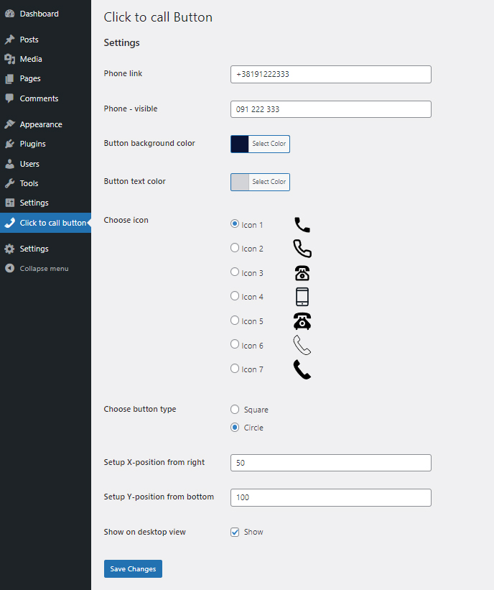This screenshot has height=590, width=494.
Task: Click the bold rotary phone image for Icon 5
Action: [302, 321]
